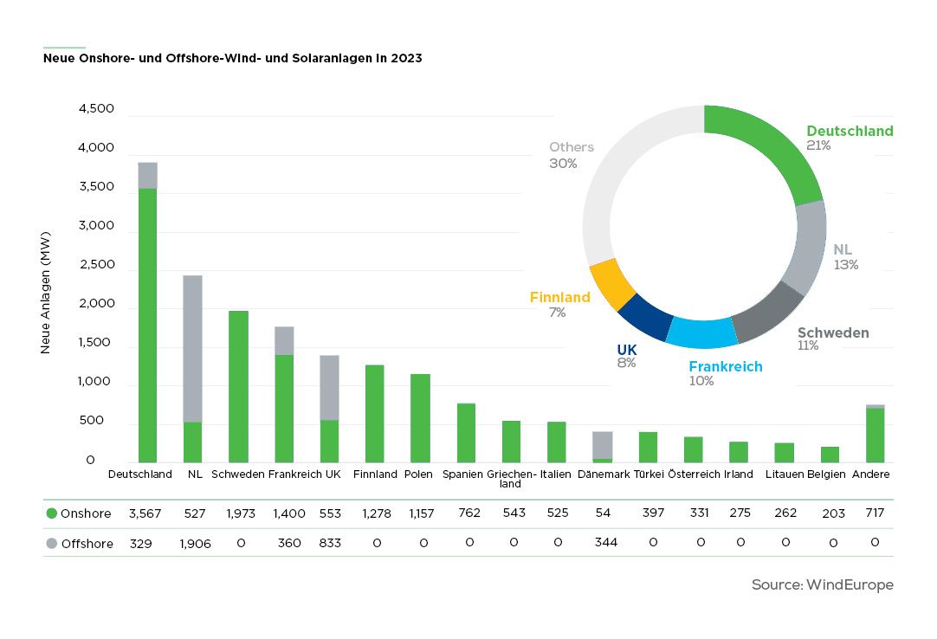Click the Onshore value 1,400
Image resolution: width=937 pixels, height=639 pixels.
[x=289, y=513]
